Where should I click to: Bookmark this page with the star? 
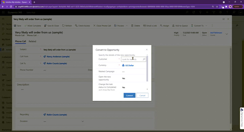pos(217,7)
